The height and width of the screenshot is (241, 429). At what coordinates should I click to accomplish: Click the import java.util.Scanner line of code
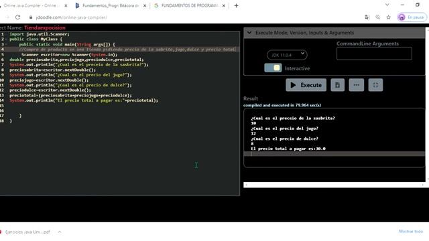pyautogui.click(x=40, y=34)
